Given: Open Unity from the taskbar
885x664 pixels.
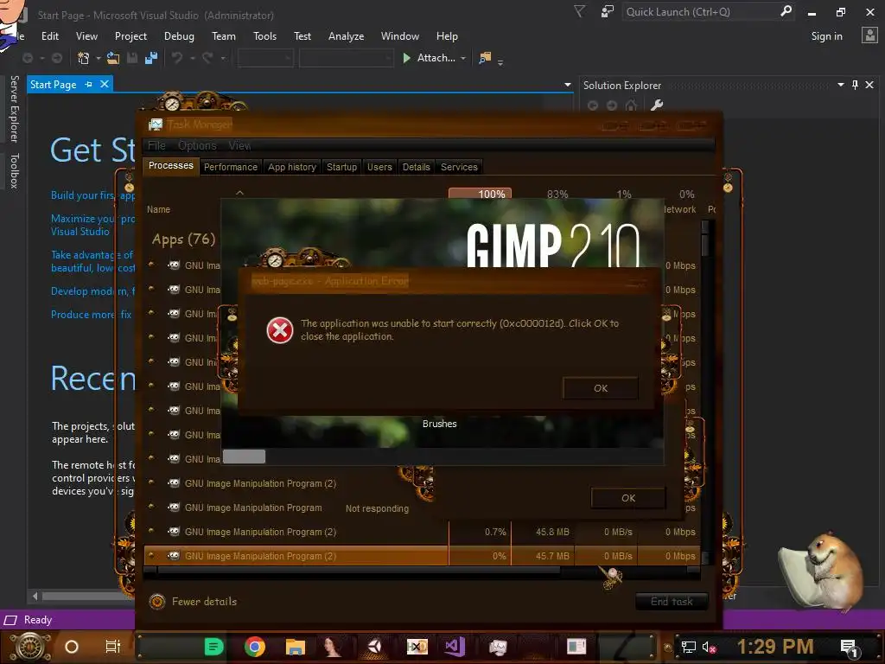Looking at the screenshot, I should pyautogui.click(x=375, y=647).
